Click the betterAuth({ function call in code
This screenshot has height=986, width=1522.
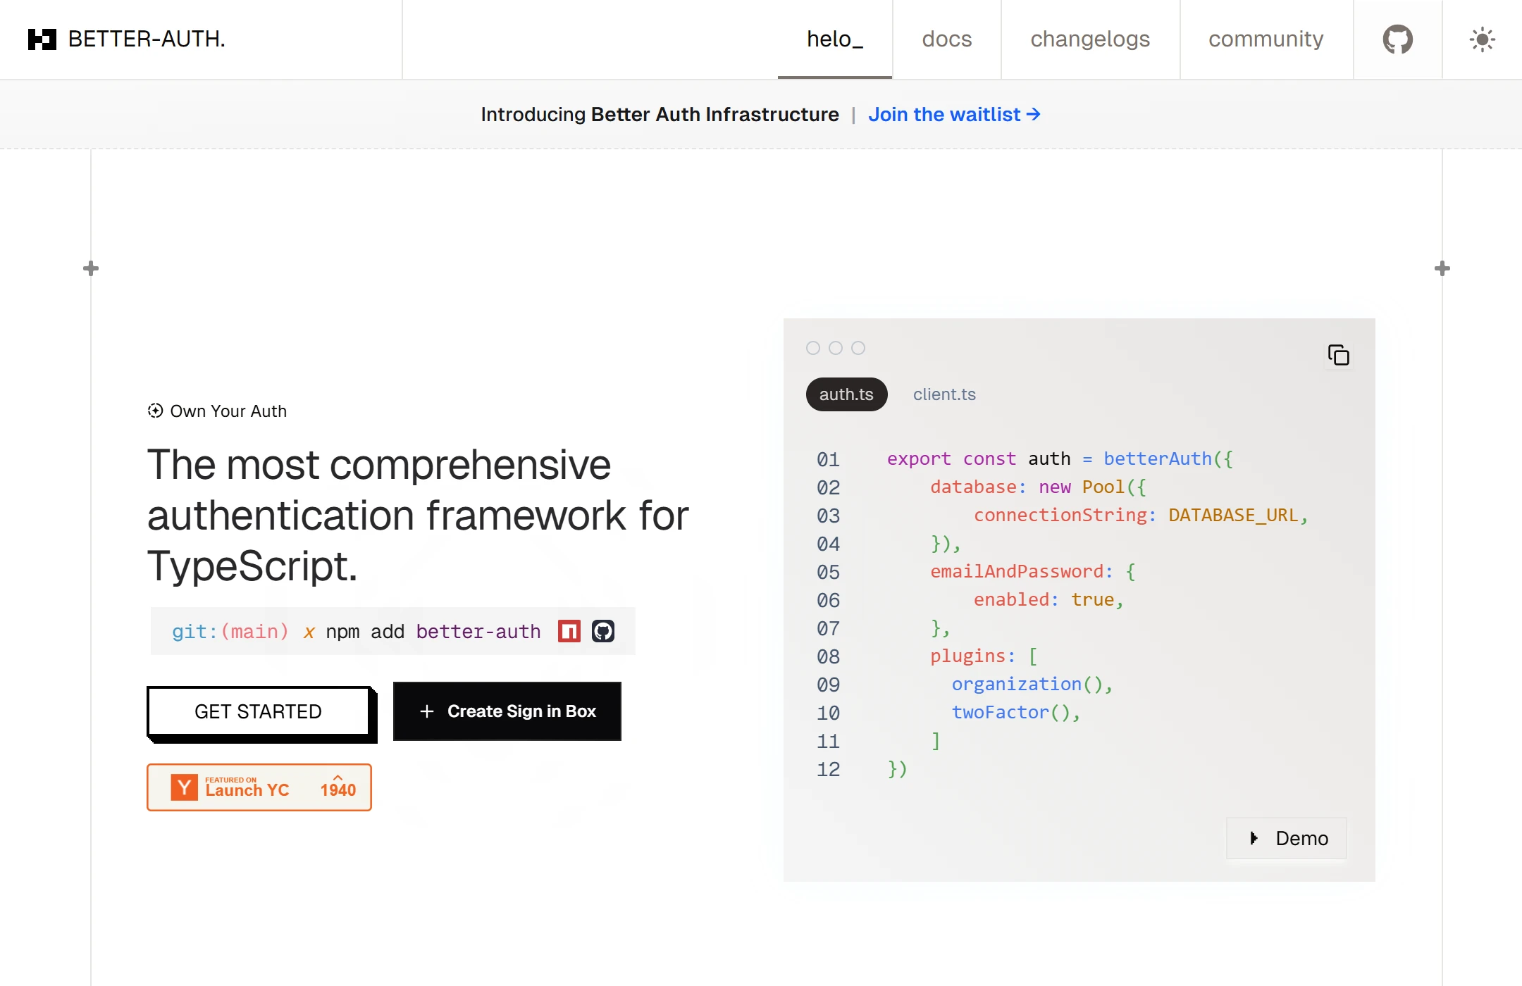[x=1168, y=459]
